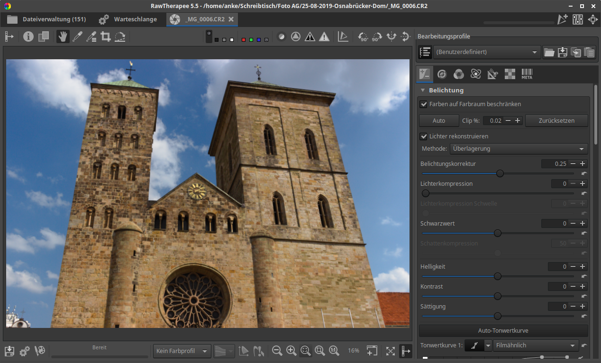Image resolution: width=601 pixels, height=363 pixels.
Task: Click the Auto-Tonwertkurve button
Action: click(503, 331)
